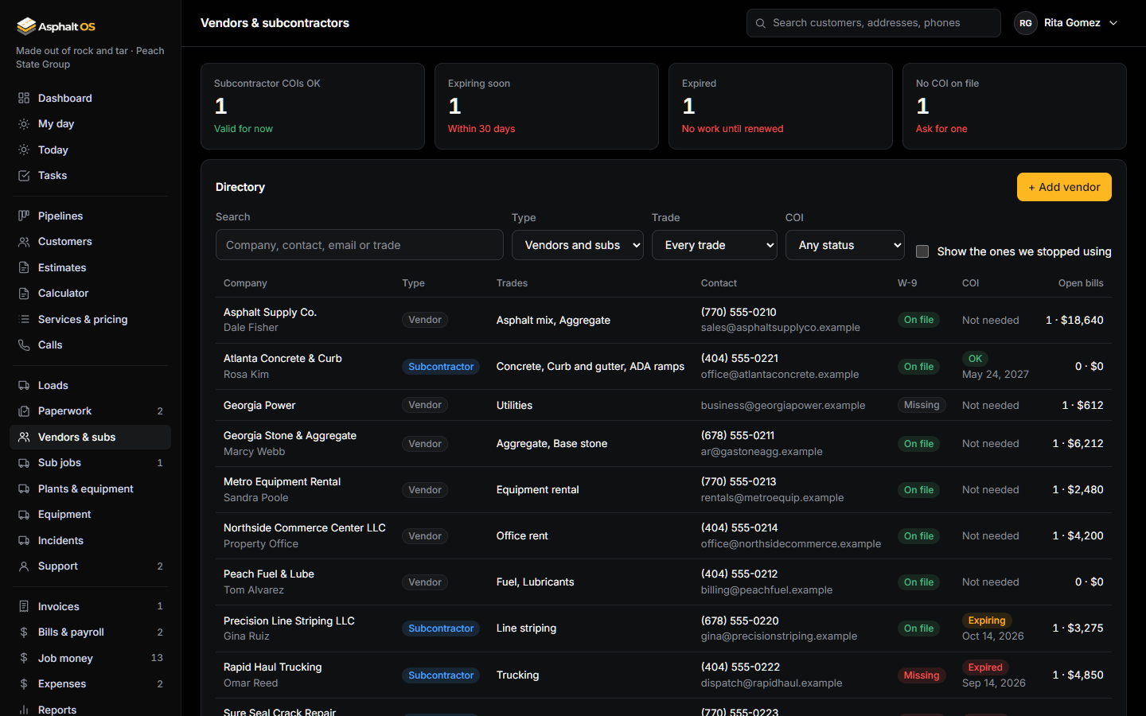1146x716 pixels.
Task: Select the Asphalt Supply Co. row name
Action: tap(270, 312)
